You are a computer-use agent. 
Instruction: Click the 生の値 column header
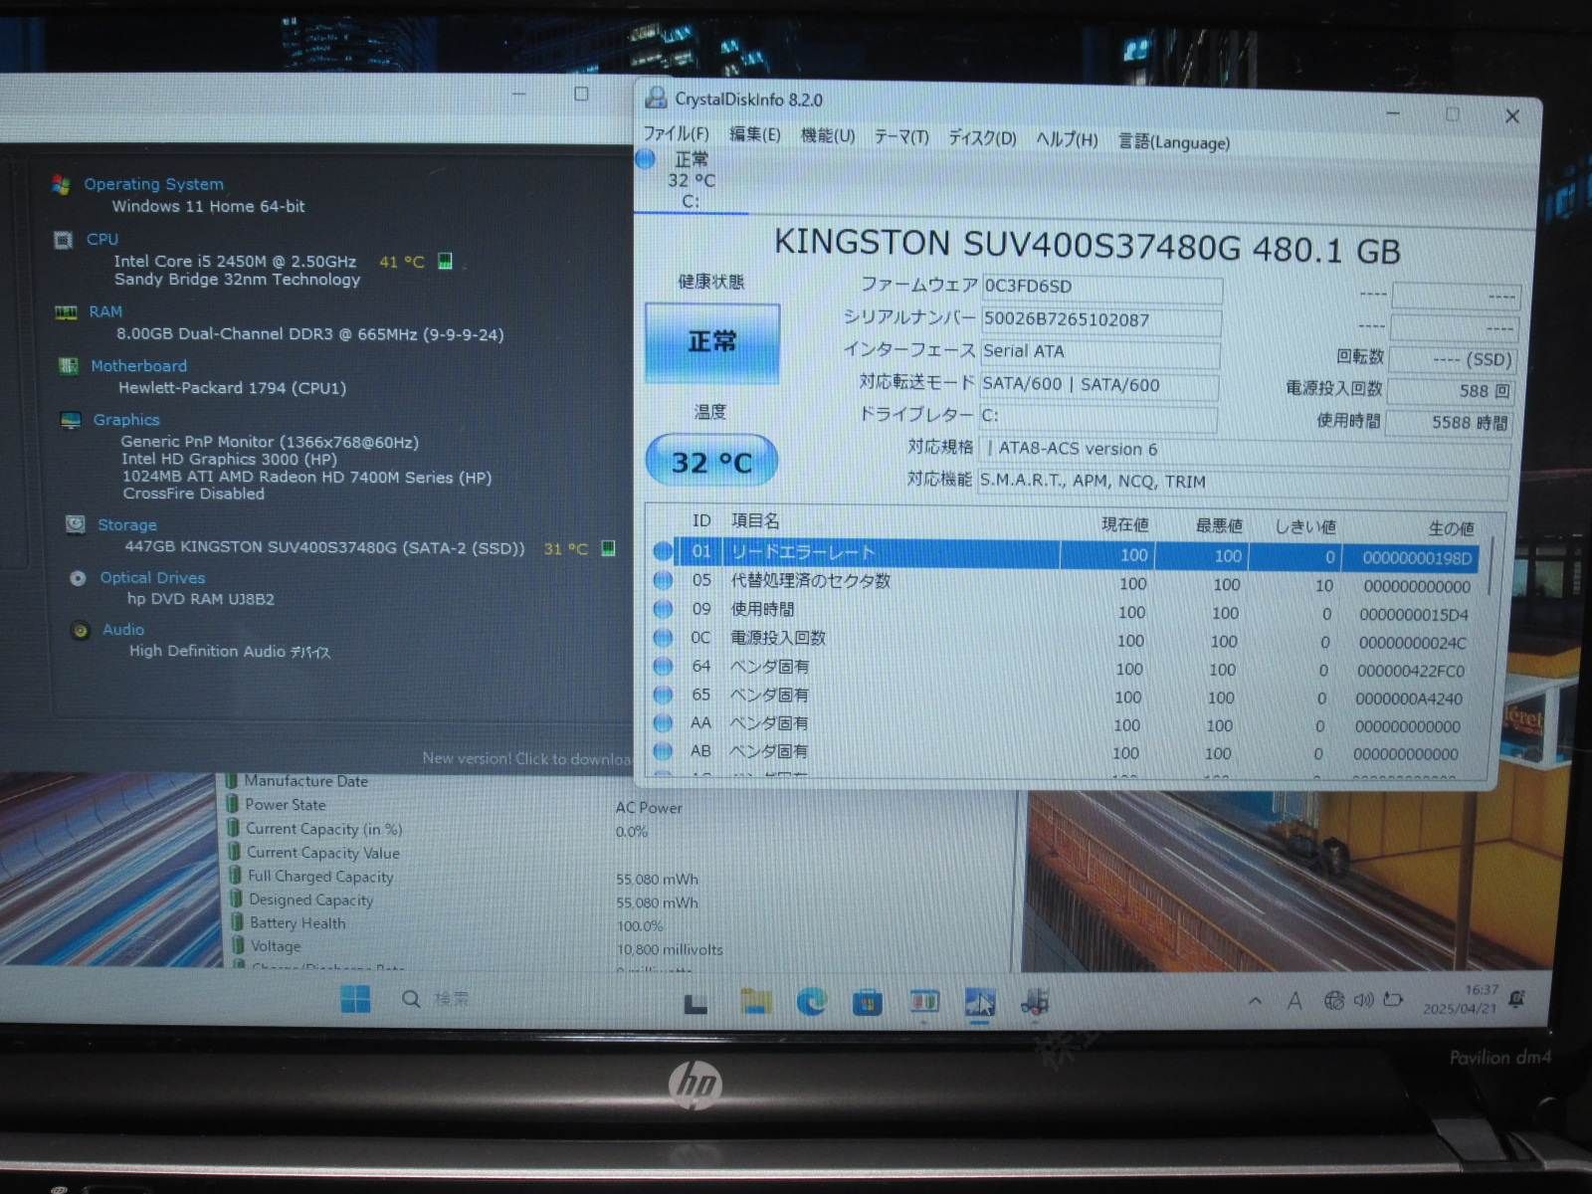(x=1451, y=528)
